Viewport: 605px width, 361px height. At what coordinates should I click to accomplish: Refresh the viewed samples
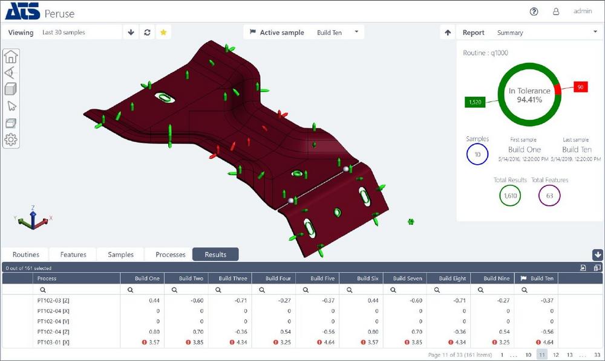tap(147, 33)
